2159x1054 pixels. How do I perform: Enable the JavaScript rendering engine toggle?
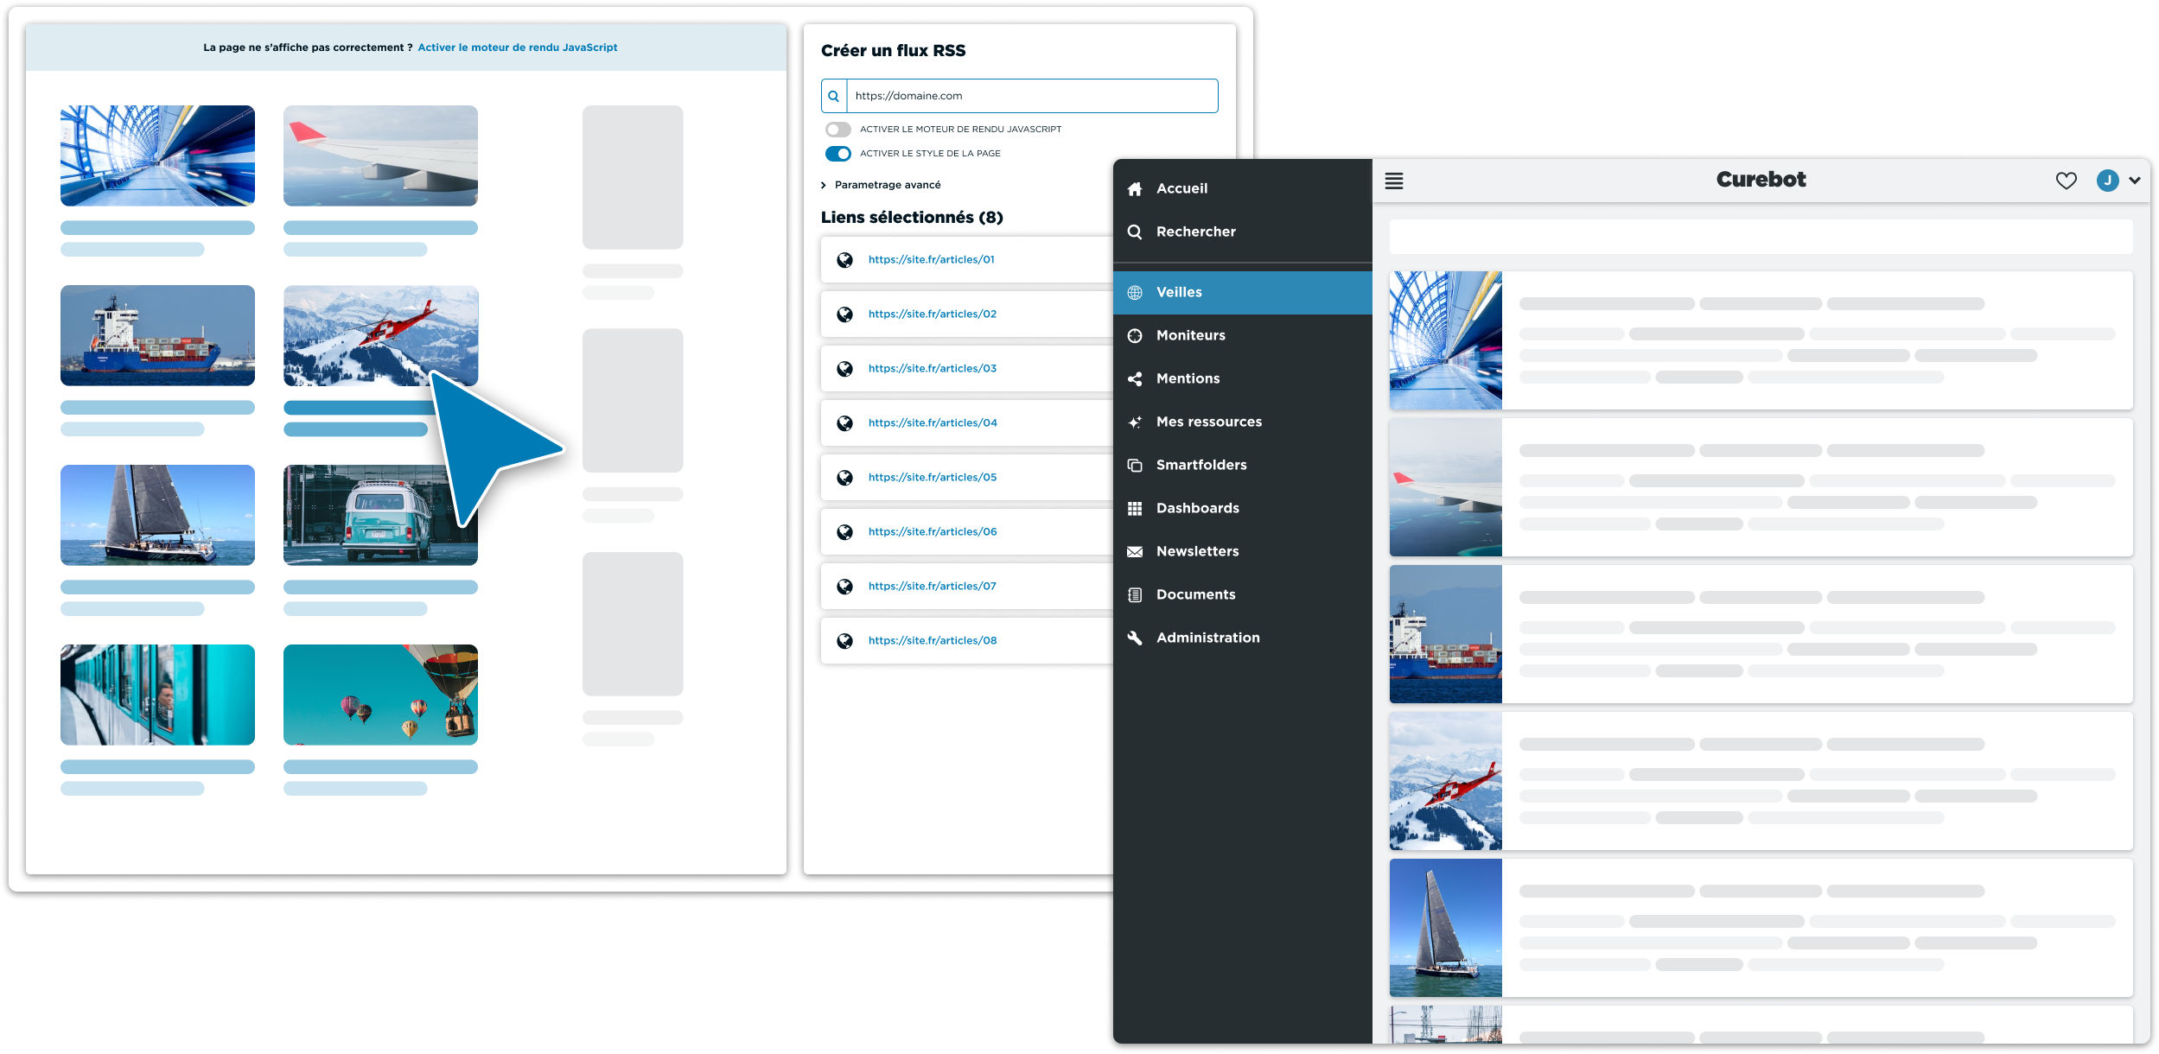837,130
